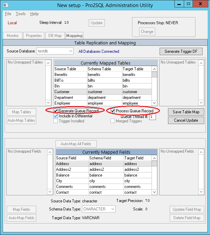210x235 pixels.
Task: Click the Schema Table column header
Action: click(104, 69)
